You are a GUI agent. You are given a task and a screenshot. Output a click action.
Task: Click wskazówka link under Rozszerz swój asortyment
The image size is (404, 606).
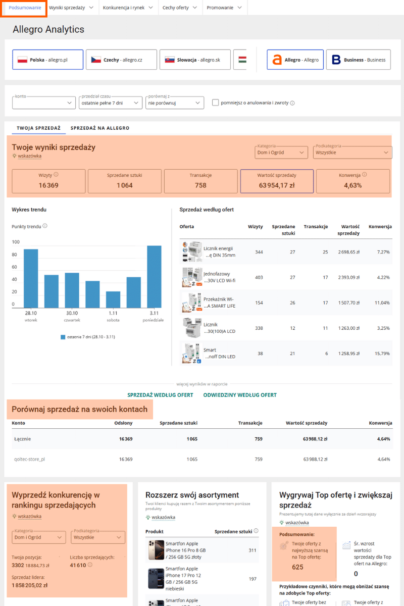[164, 517]
